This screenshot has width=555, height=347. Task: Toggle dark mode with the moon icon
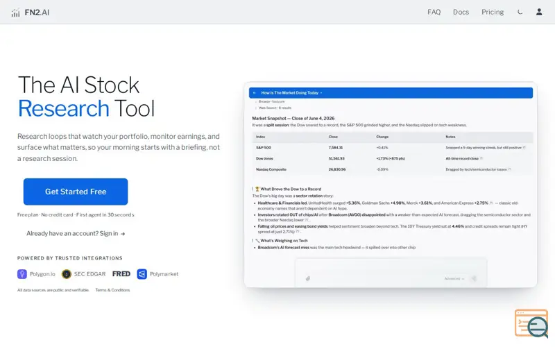tap(520, 12)
